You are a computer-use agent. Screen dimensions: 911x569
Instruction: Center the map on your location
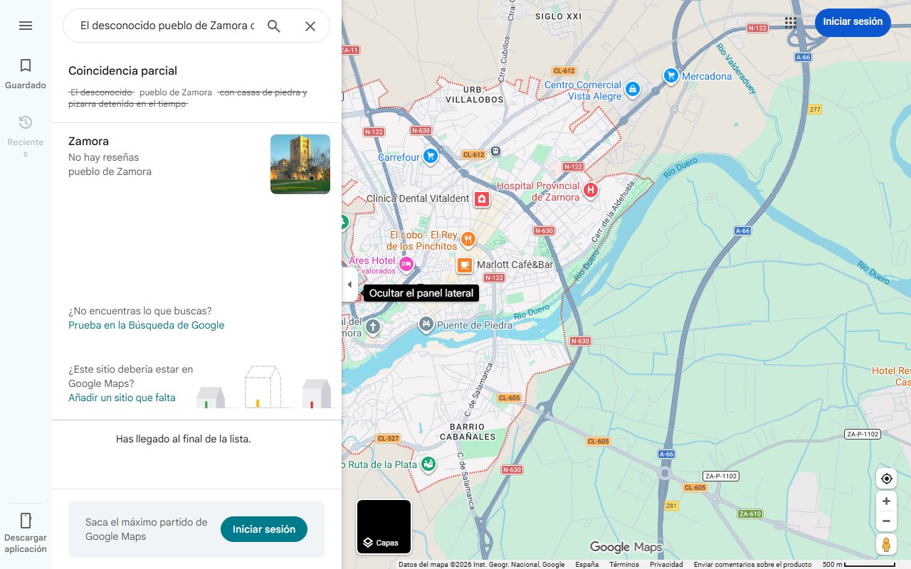click(886, 479)
